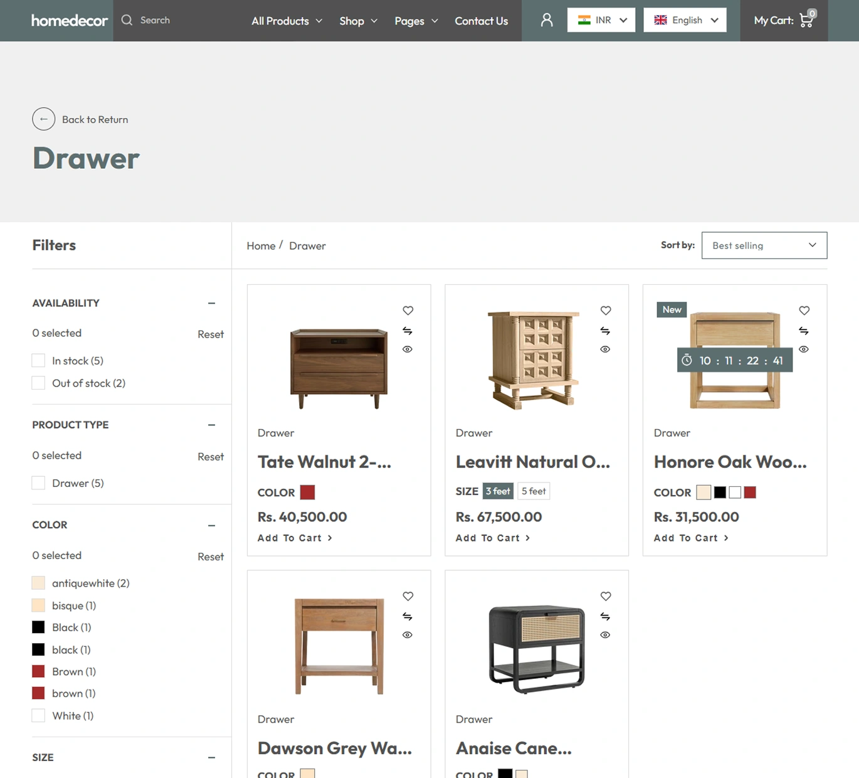Screen dimensions: 859x778
Task: Check the Drawer product type filter
Action: [x=38, y=483]
